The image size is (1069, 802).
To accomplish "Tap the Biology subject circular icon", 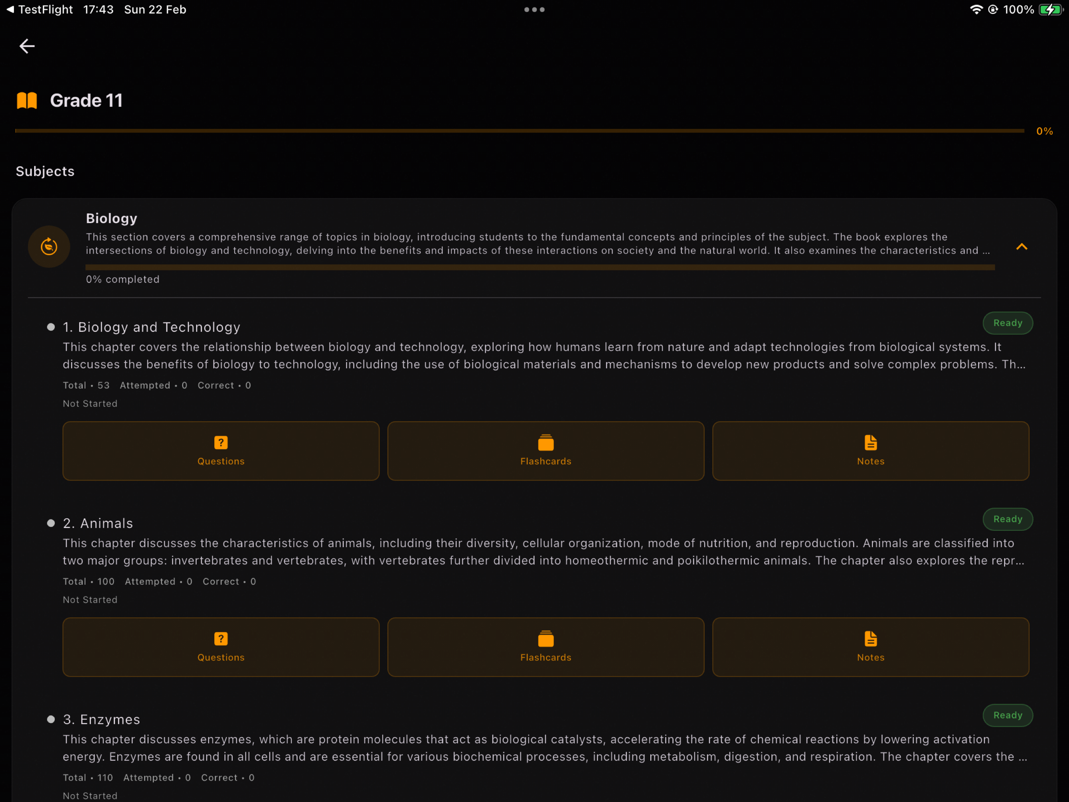I will [x=49, y=247].
